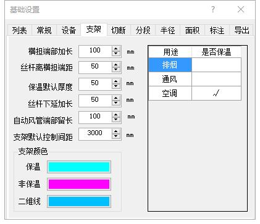Click the 支架 tab
The width and height of the screenshot is (260, 224).
[94, 30]
